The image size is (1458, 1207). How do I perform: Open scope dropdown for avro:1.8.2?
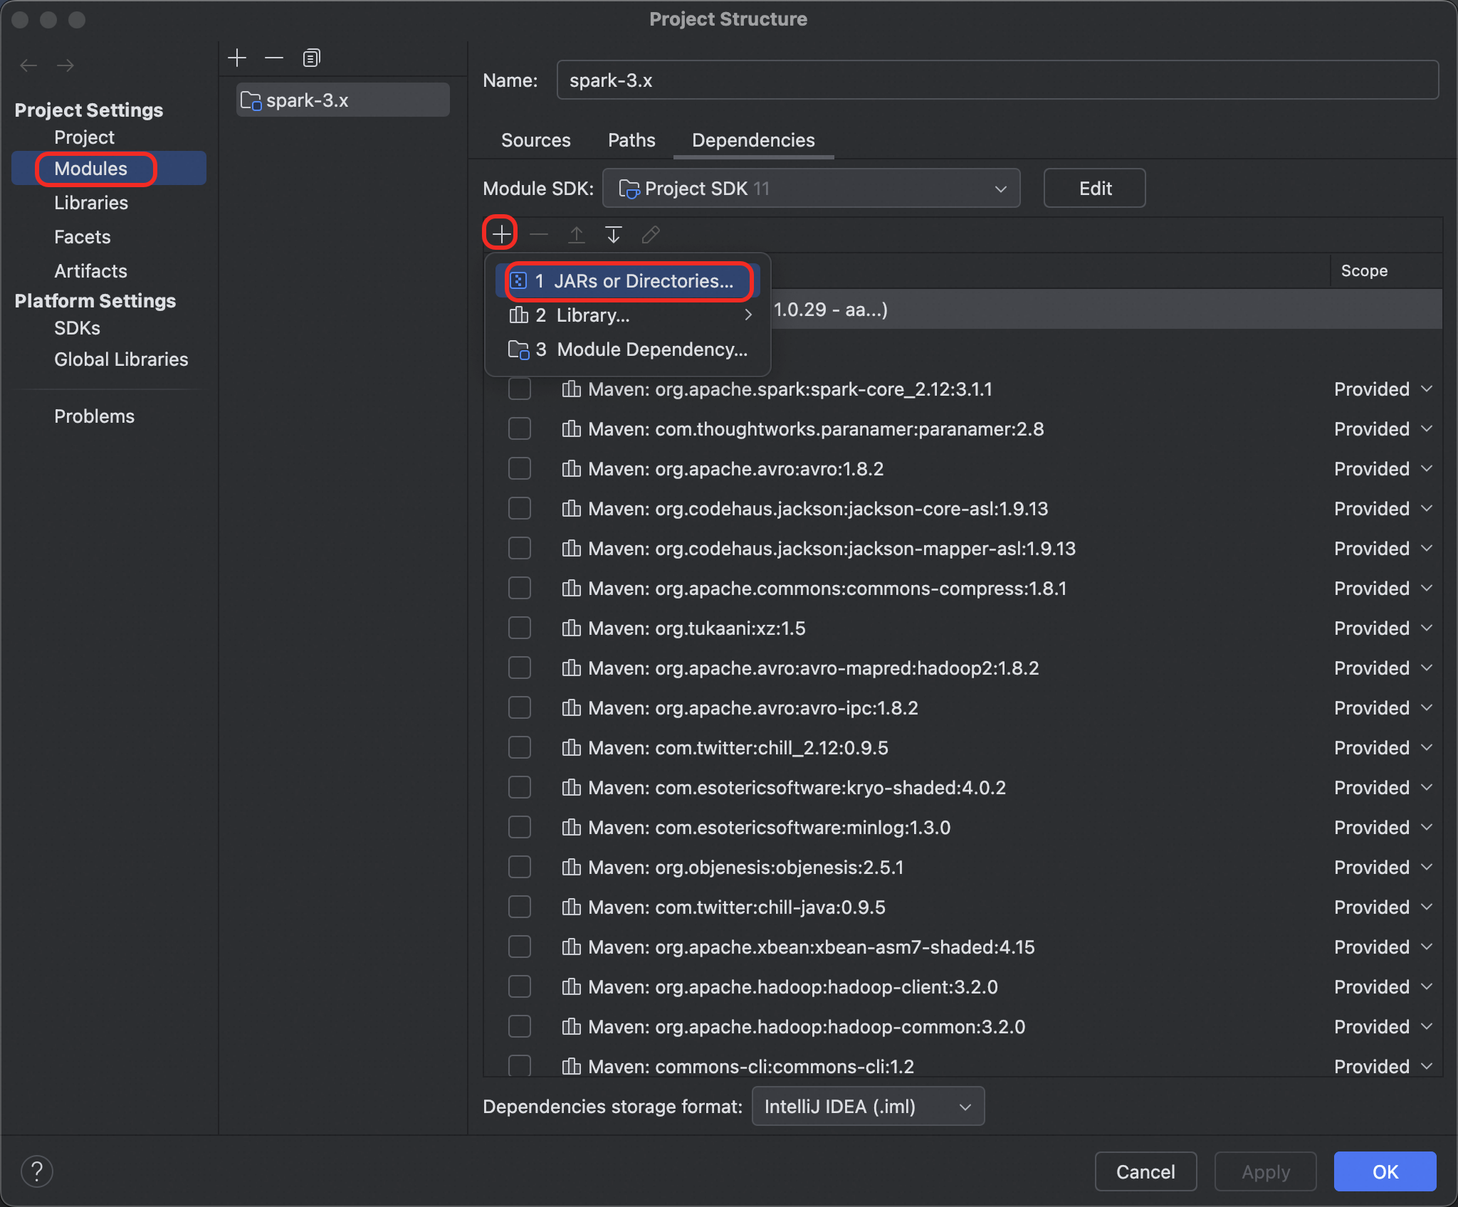coord(1382,469)
